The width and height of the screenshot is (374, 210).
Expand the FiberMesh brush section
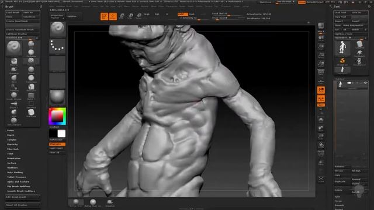point(13,149)
